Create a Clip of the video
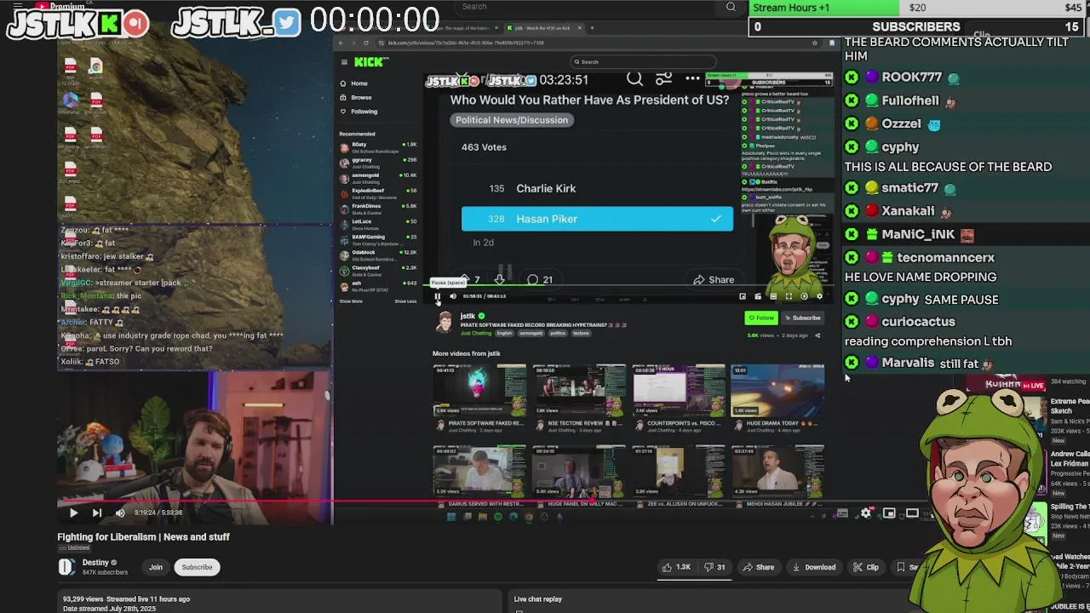1090x613 pixels. [x=866, y=567]
